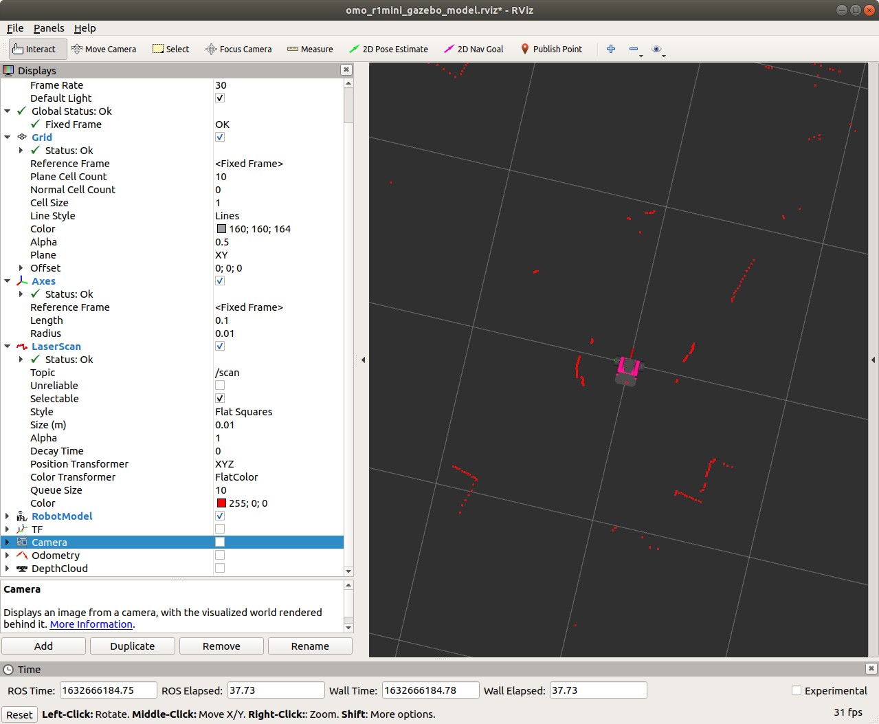
Task: Click the right panel collapse arrow
Action: (x=874, y=360)
